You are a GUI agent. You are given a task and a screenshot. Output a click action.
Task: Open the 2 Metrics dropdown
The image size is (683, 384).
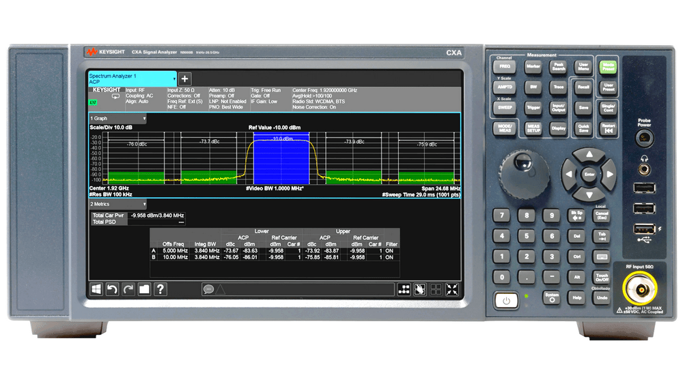point(119,204)
